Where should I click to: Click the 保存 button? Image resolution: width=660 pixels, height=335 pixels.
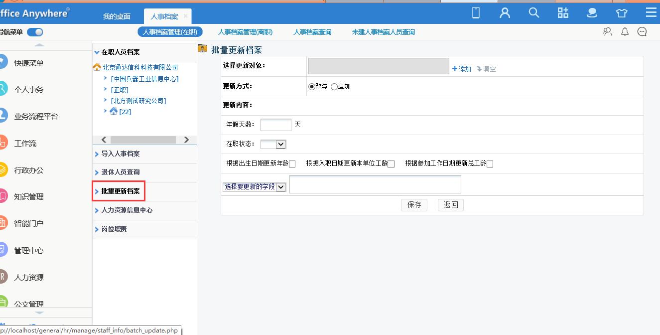414,205
